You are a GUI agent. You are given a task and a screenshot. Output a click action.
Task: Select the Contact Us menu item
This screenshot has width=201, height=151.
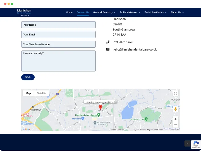pyautogui.click(x=83, y=12)
